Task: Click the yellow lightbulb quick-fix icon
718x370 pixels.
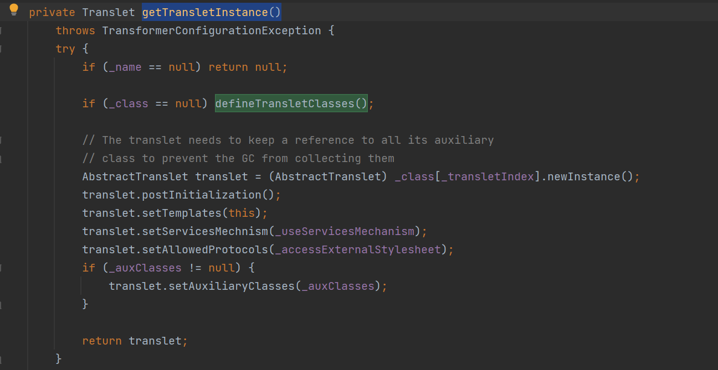Action: point(14,10)
